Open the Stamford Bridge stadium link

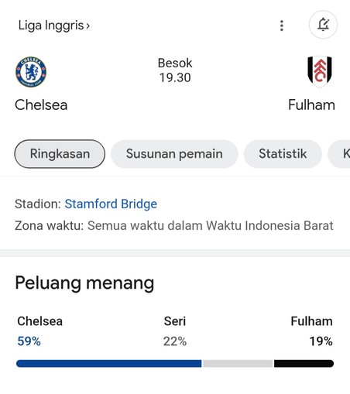point(111,204)
